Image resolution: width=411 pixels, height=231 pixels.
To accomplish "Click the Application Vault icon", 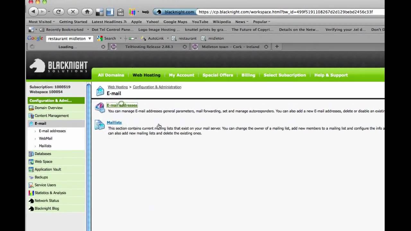I will tap(31, 169).
